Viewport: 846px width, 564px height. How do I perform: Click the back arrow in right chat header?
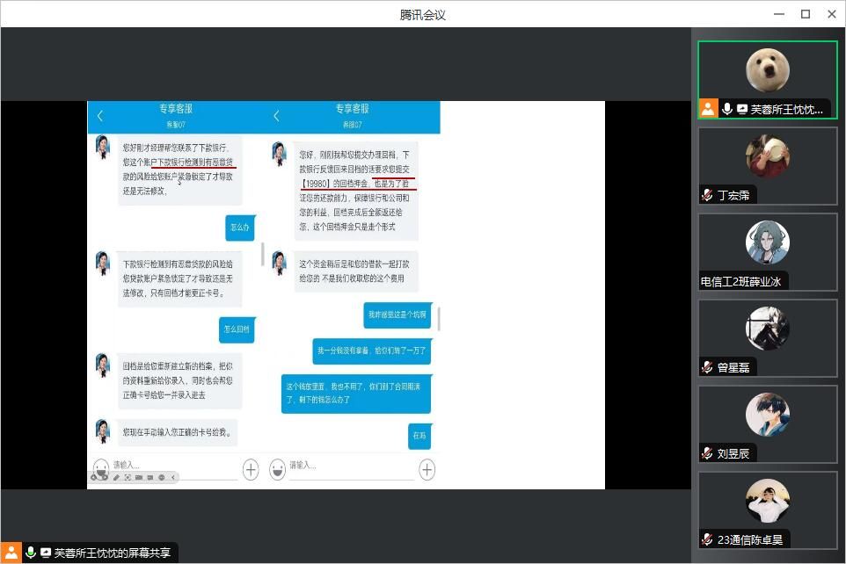pyautogui.click(x=276, y=116)
